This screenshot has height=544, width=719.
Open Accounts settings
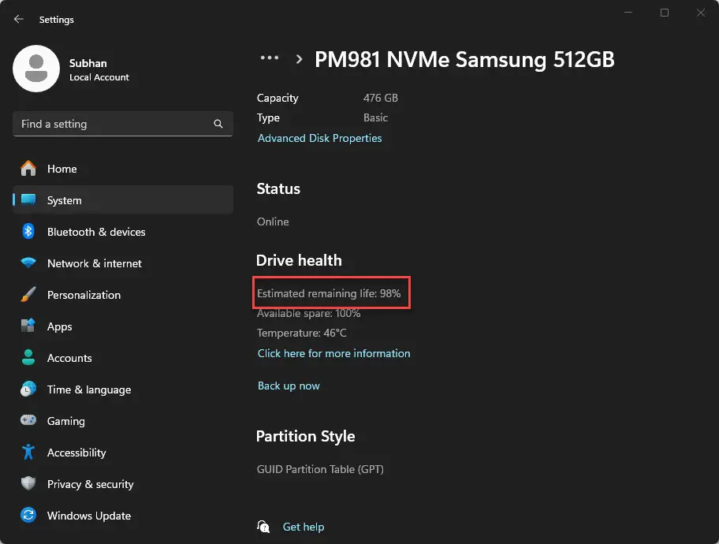(70, 358)
